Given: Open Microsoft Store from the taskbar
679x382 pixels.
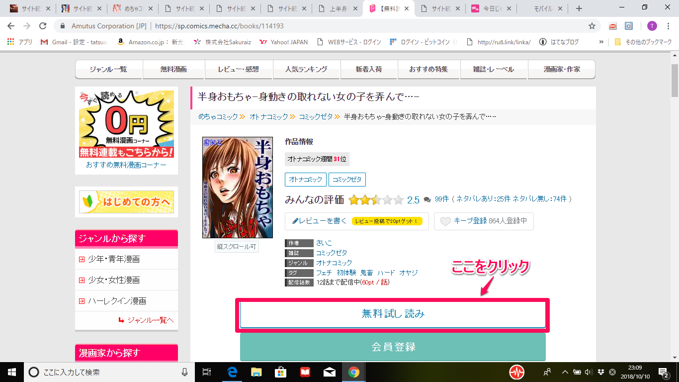Looking at the screenshot, I should pos(280,372).
